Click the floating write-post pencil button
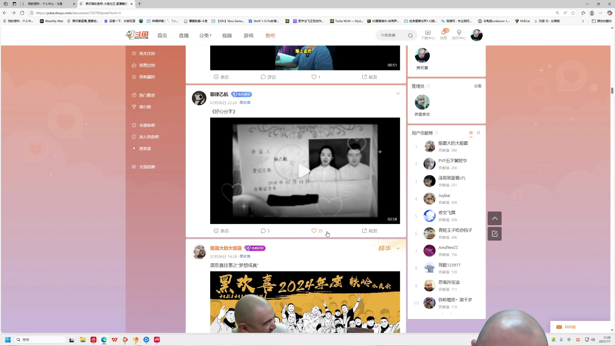This screenshot has width=615, height=346. [495, 234]
